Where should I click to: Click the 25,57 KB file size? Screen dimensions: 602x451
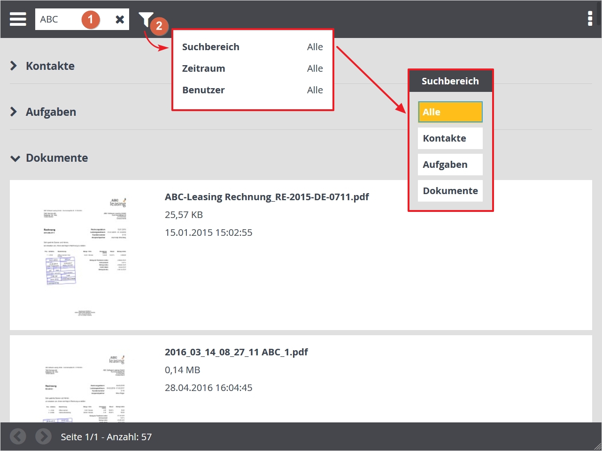(x=184, y=215)
